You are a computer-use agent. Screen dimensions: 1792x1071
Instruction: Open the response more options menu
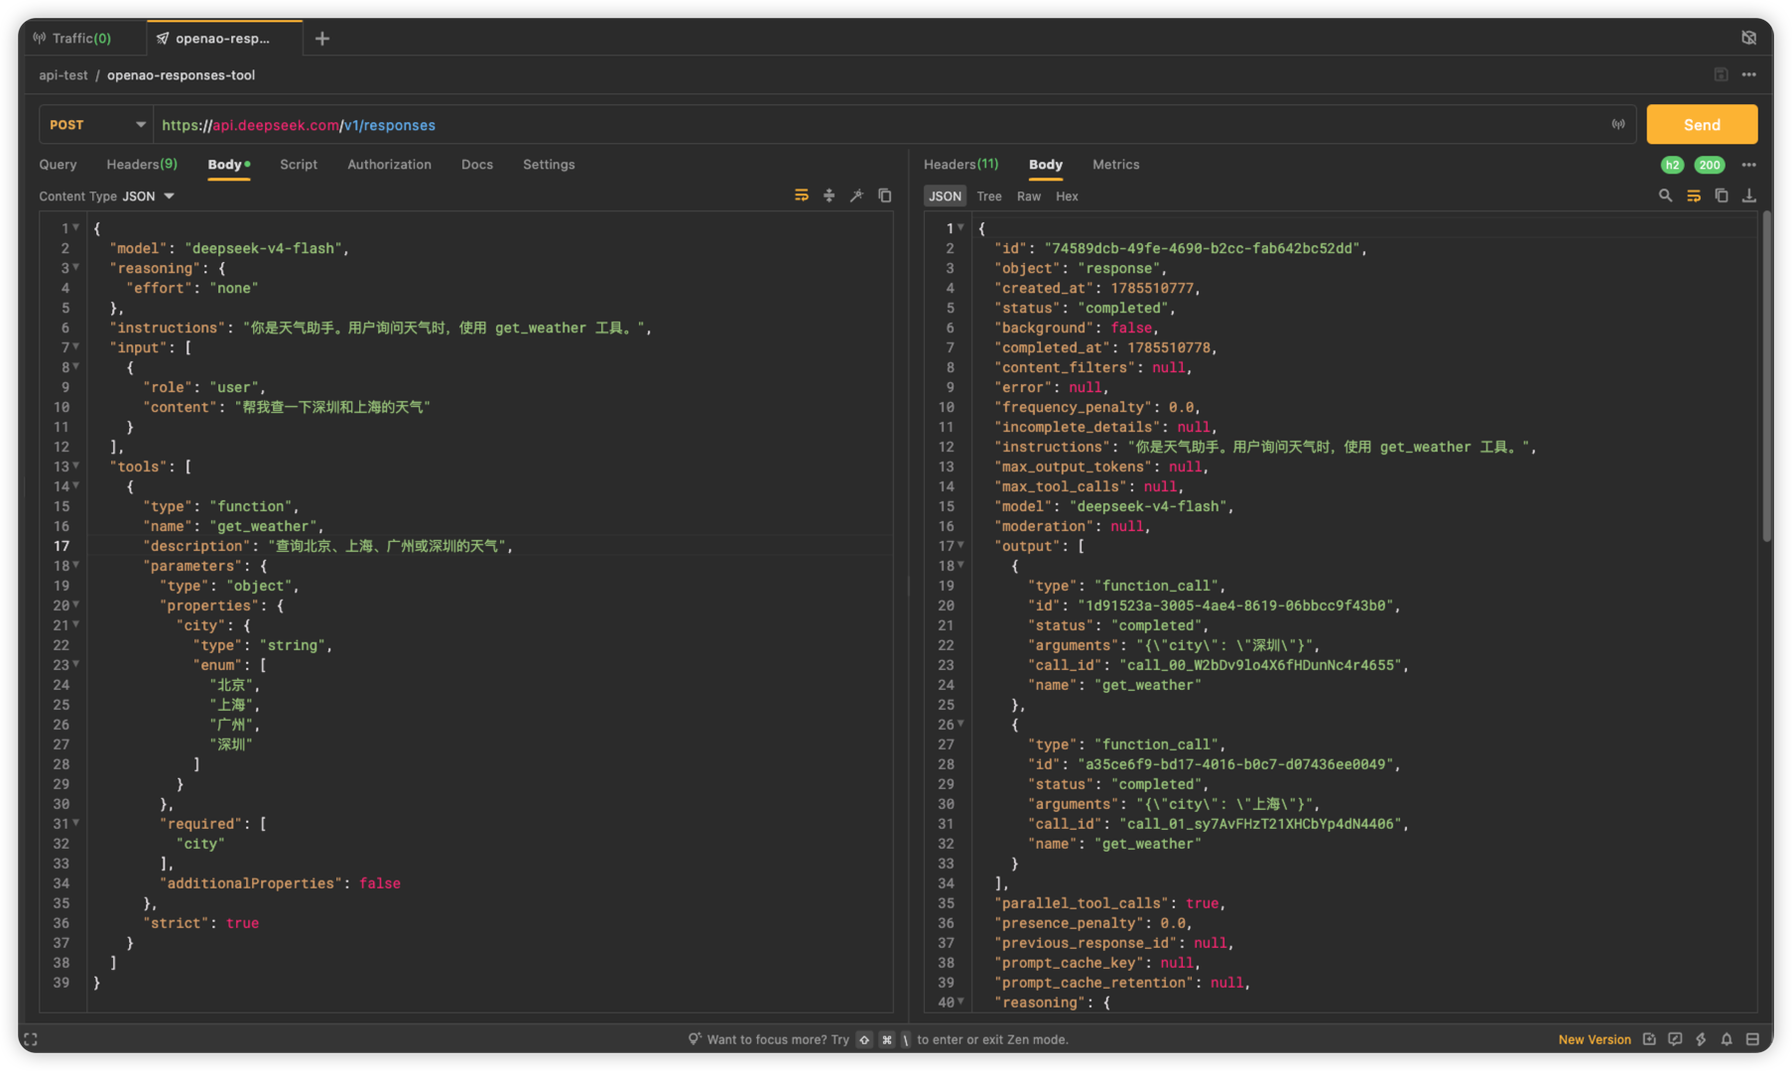tap(1748, 165)
